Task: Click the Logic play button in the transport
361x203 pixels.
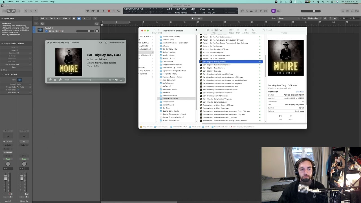Action: [103, 11]
